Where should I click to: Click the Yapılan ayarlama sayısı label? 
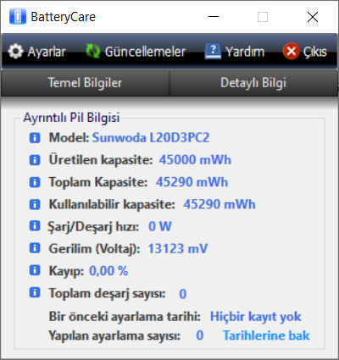coord(114,335)
